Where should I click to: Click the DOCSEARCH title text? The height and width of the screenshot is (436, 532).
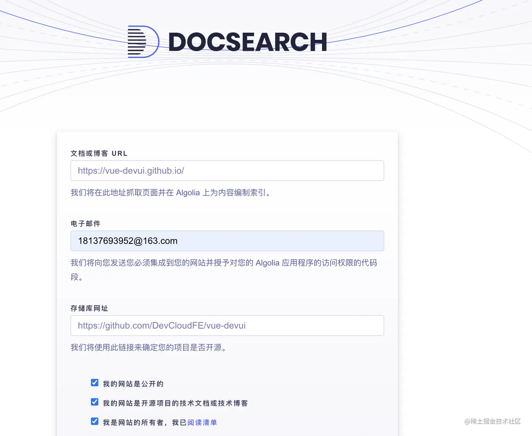pos(248,42)
